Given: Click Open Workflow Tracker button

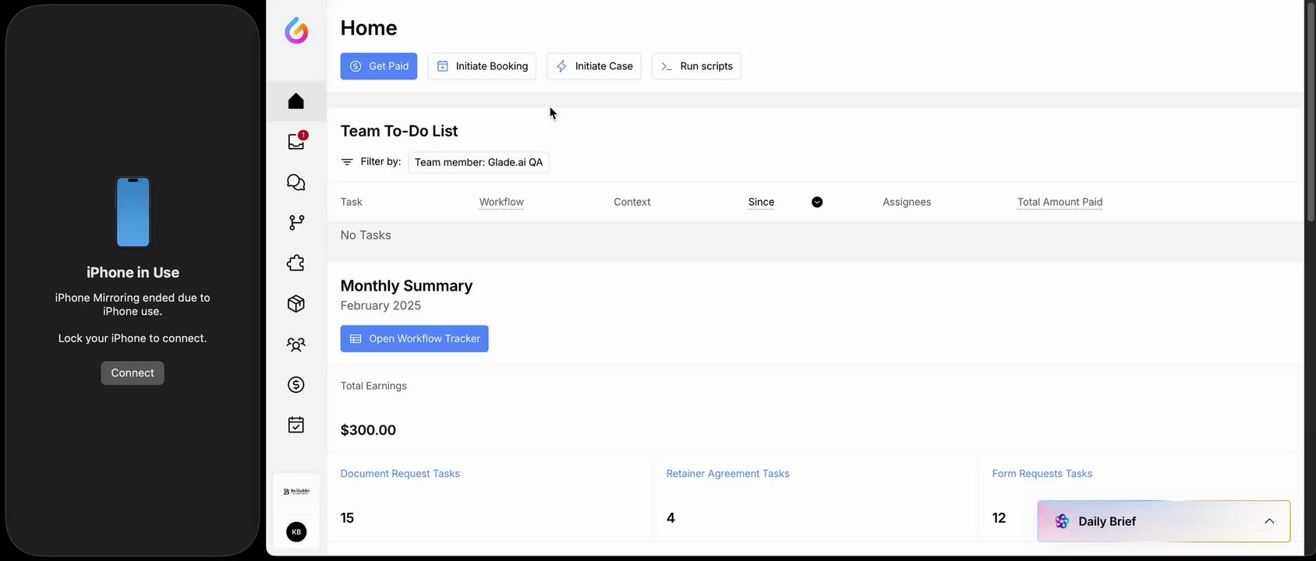Looking at the screenshot, I should (415, 339).
